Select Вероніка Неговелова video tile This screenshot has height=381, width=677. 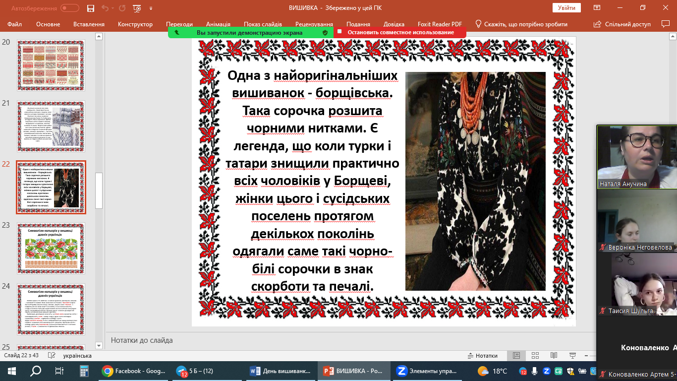pos(637,220)
